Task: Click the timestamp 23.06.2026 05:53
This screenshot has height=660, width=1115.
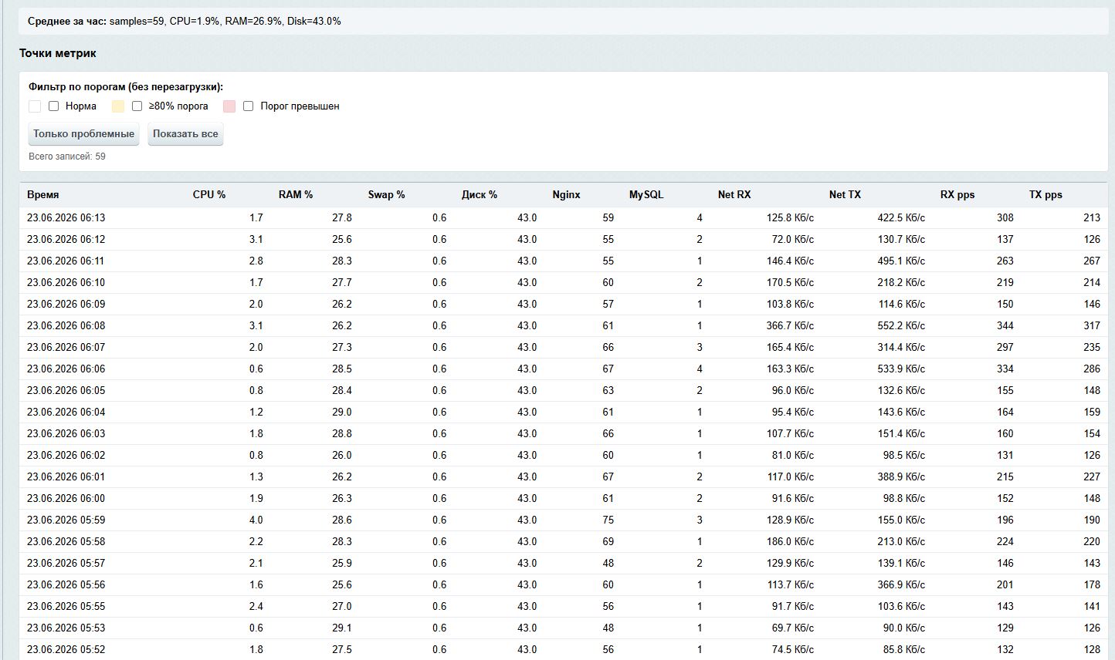Action: coord(66,628)
